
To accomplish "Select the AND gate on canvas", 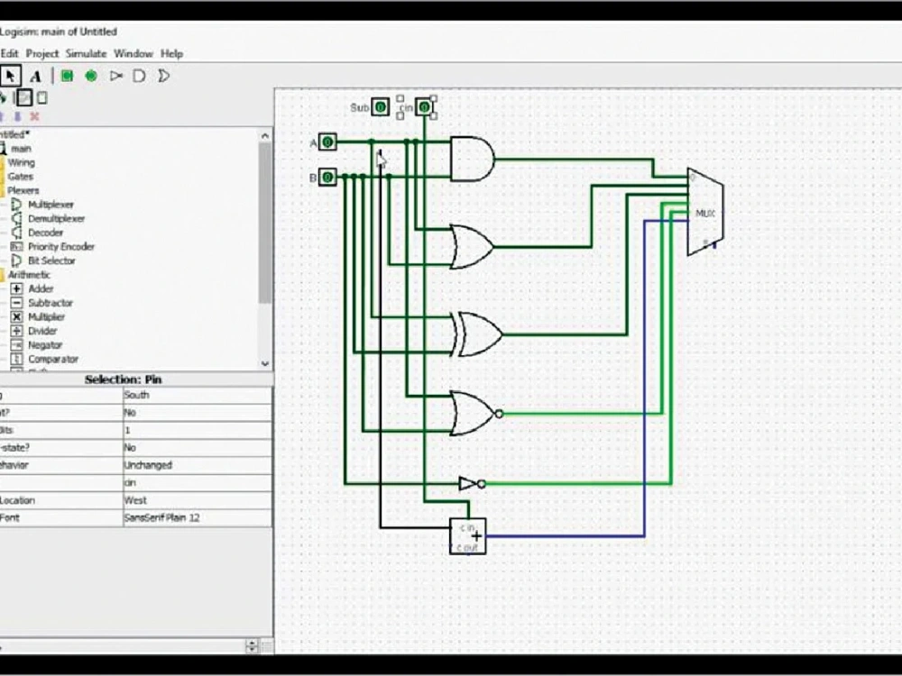I will pos(472,160).
